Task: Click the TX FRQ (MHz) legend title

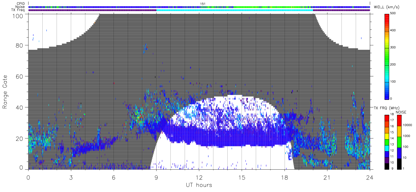Action: coord(387,108)
